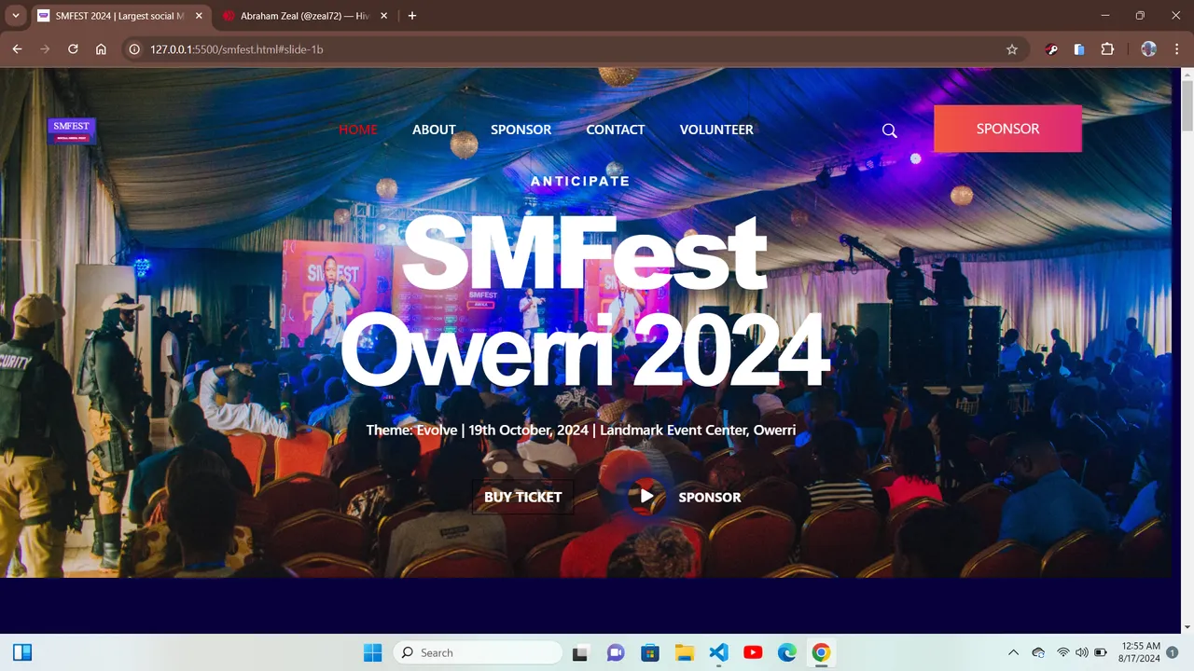Click the scrollbar down arrow

pos(1186,627)
